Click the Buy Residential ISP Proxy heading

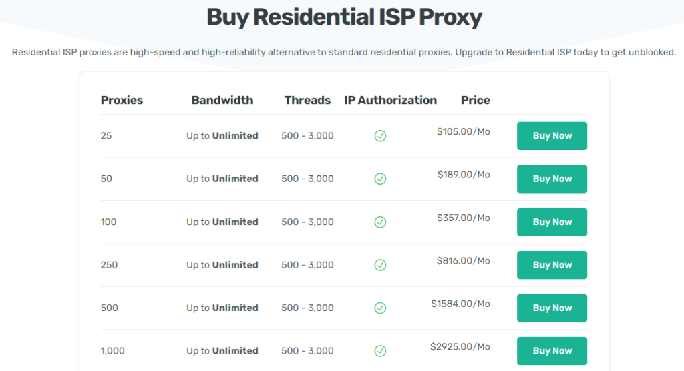tap(344, 17)
